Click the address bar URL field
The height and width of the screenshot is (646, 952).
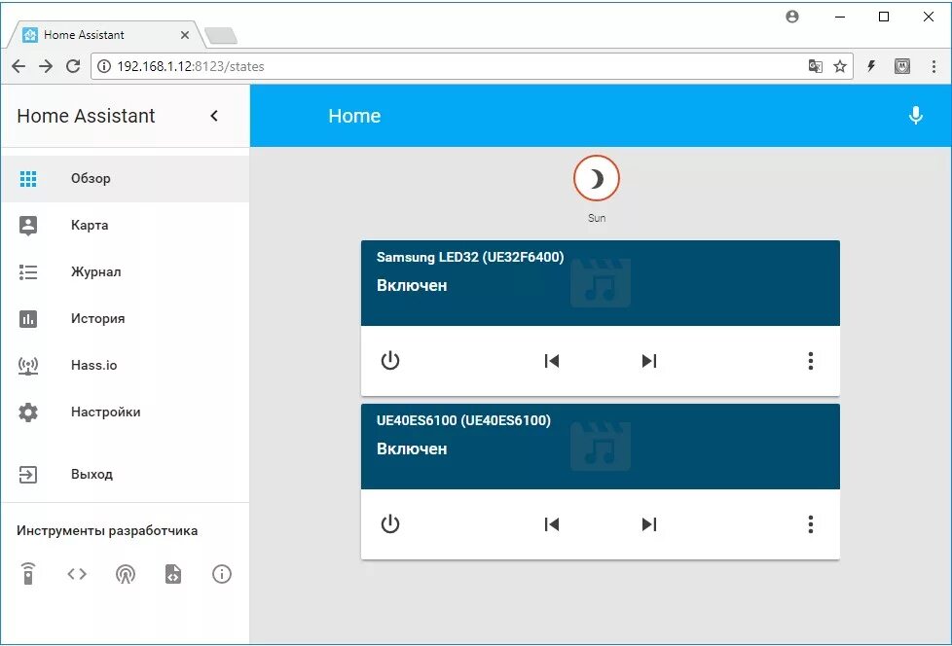click(472, 66)
